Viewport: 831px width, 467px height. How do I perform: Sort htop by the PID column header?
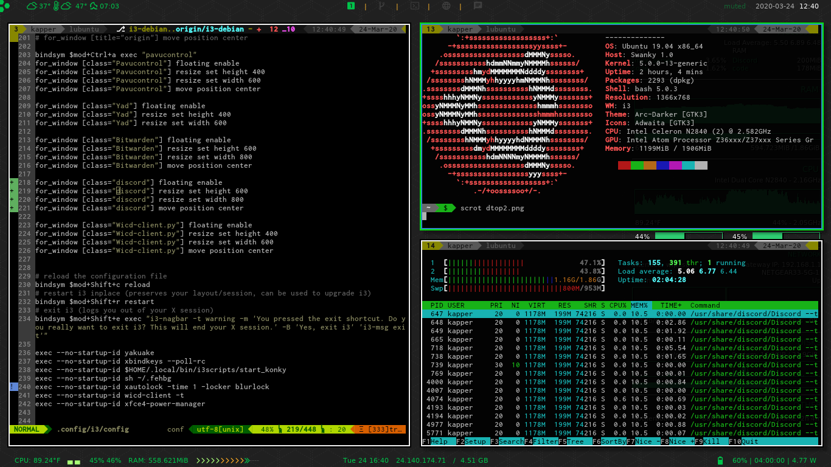click(x=437, y=305)
